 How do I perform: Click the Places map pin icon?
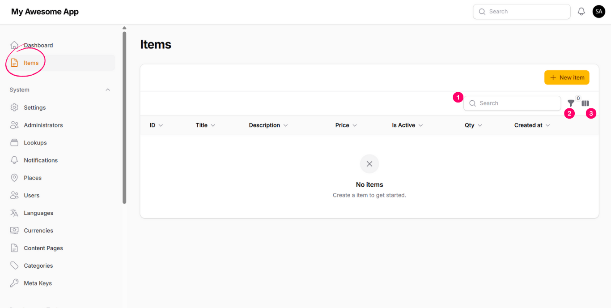14,178
